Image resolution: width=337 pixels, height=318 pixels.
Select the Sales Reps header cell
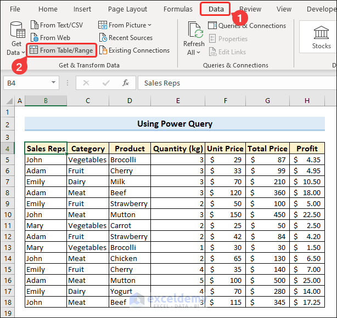point(46,149)
